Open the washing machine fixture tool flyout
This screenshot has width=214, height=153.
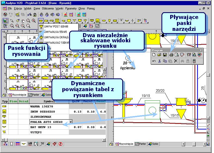(57, 21)
